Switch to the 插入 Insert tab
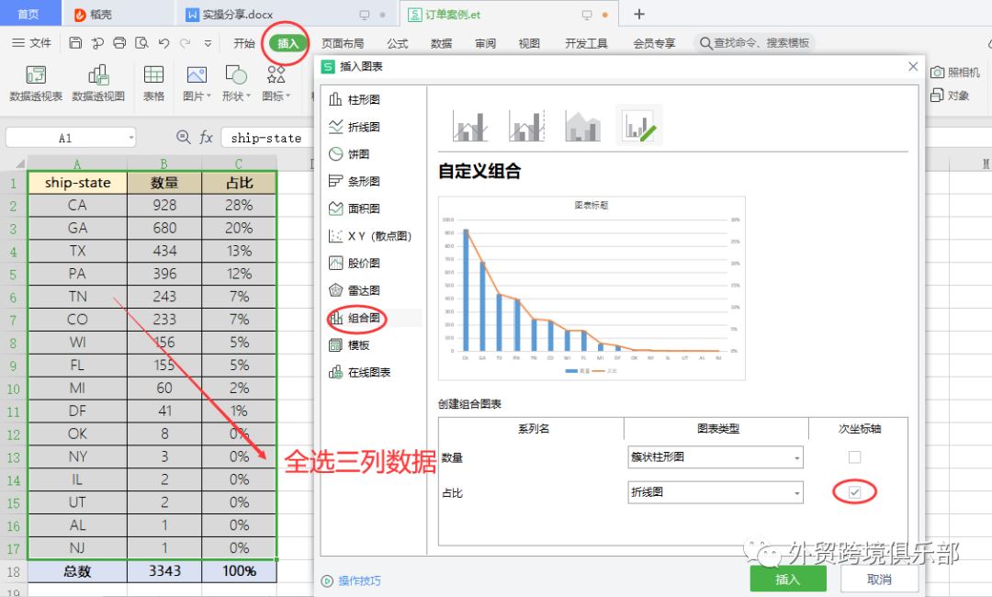 point(287,43)
